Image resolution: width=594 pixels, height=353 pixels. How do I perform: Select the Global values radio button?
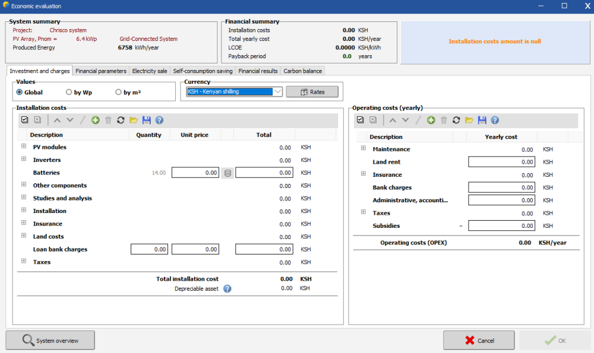point(20,92)
